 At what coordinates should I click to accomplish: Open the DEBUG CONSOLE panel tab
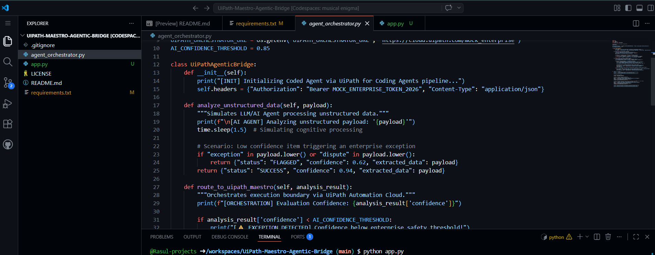click(230, 237)
